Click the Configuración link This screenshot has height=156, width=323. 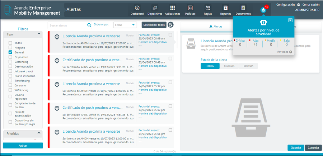pyautogui.click(x=286, y=5)
